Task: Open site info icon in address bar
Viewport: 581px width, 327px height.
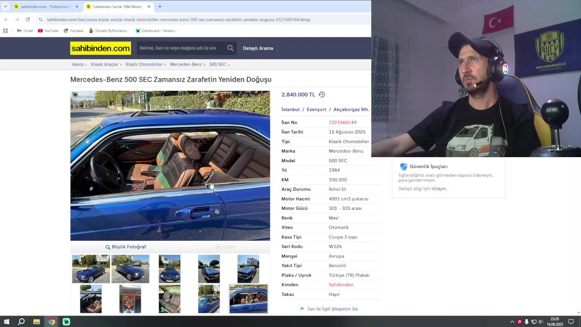Action: pos(41,20)
